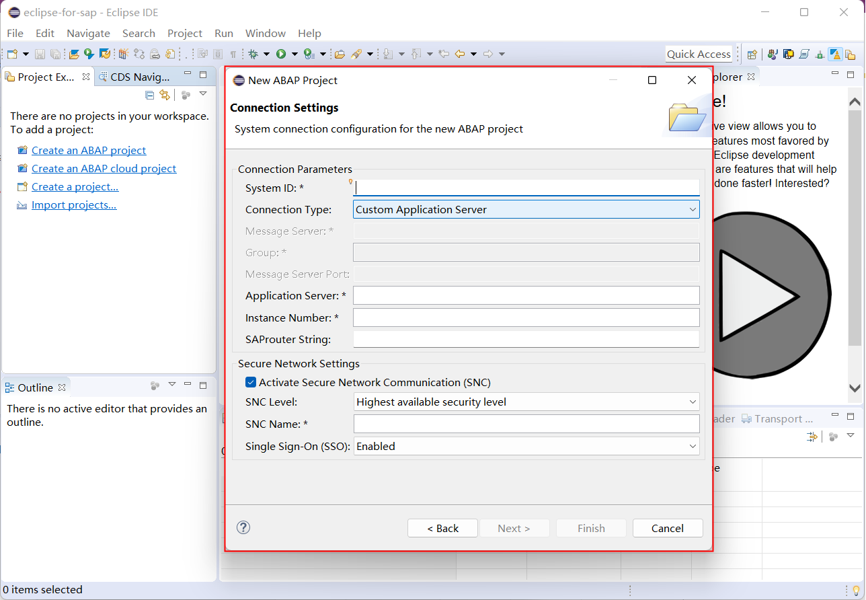This screenshot has width=866, height=600.
Task: Click the green Run button icon
Action: click(281, 54)
